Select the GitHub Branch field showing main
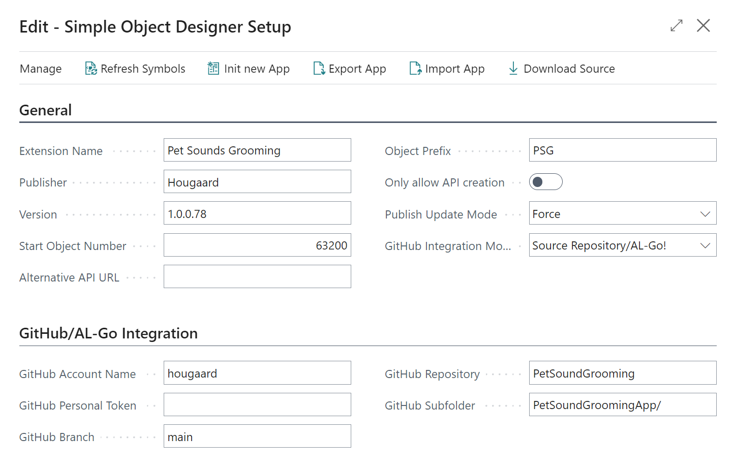 [257, 436]
